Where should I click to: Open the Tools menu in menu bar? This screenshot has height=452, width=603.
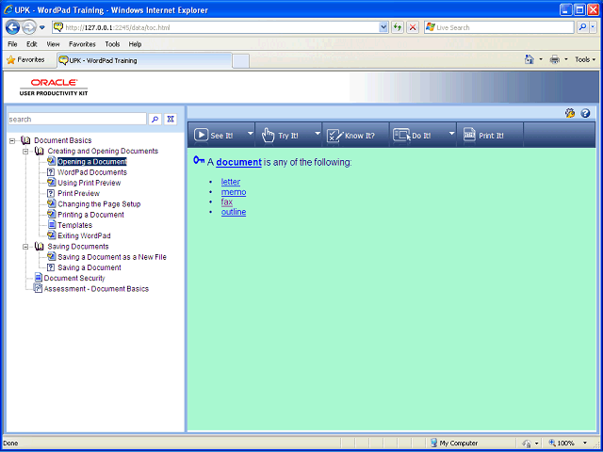click(112, 44)
